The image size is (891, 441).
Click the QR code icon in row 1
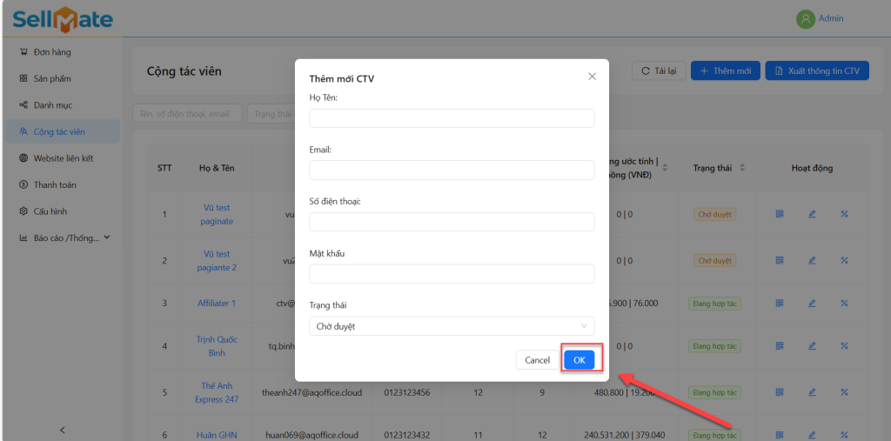tap(780, 214)
